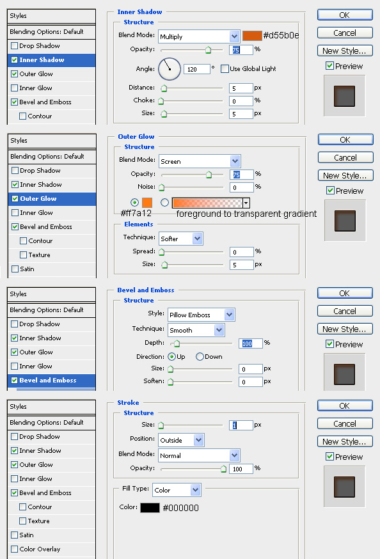
Task: Click the style preview thumbnail in Inner Shadow panel
Action: tap(344, 96)
